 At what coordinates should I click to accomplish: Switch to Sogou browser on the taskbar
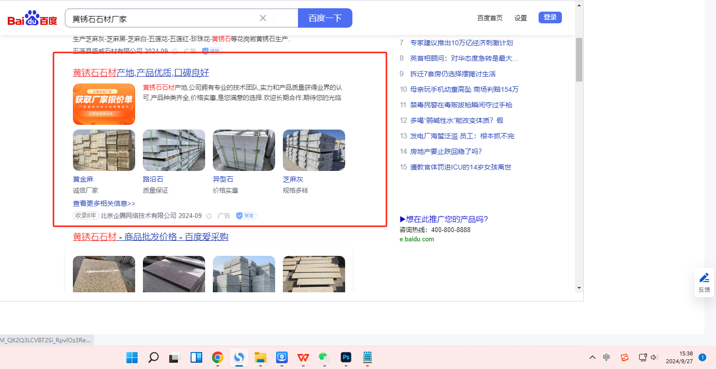coord(239,358)
